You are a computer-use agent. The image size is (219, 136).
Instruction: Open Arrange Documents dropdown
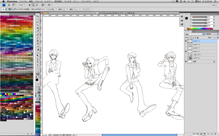click(43, 5)
